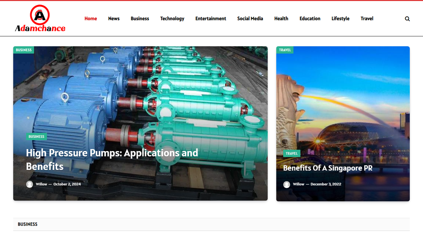Click the top-left BUSINESS category label

pyautogui.click(x=23, y=50)
